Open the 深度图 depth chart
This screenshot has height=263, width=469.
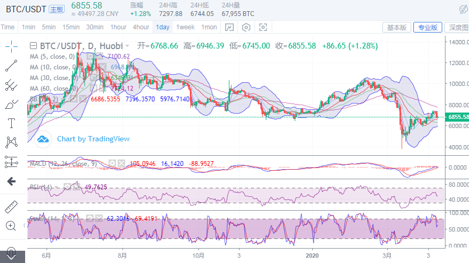[457, 27]
